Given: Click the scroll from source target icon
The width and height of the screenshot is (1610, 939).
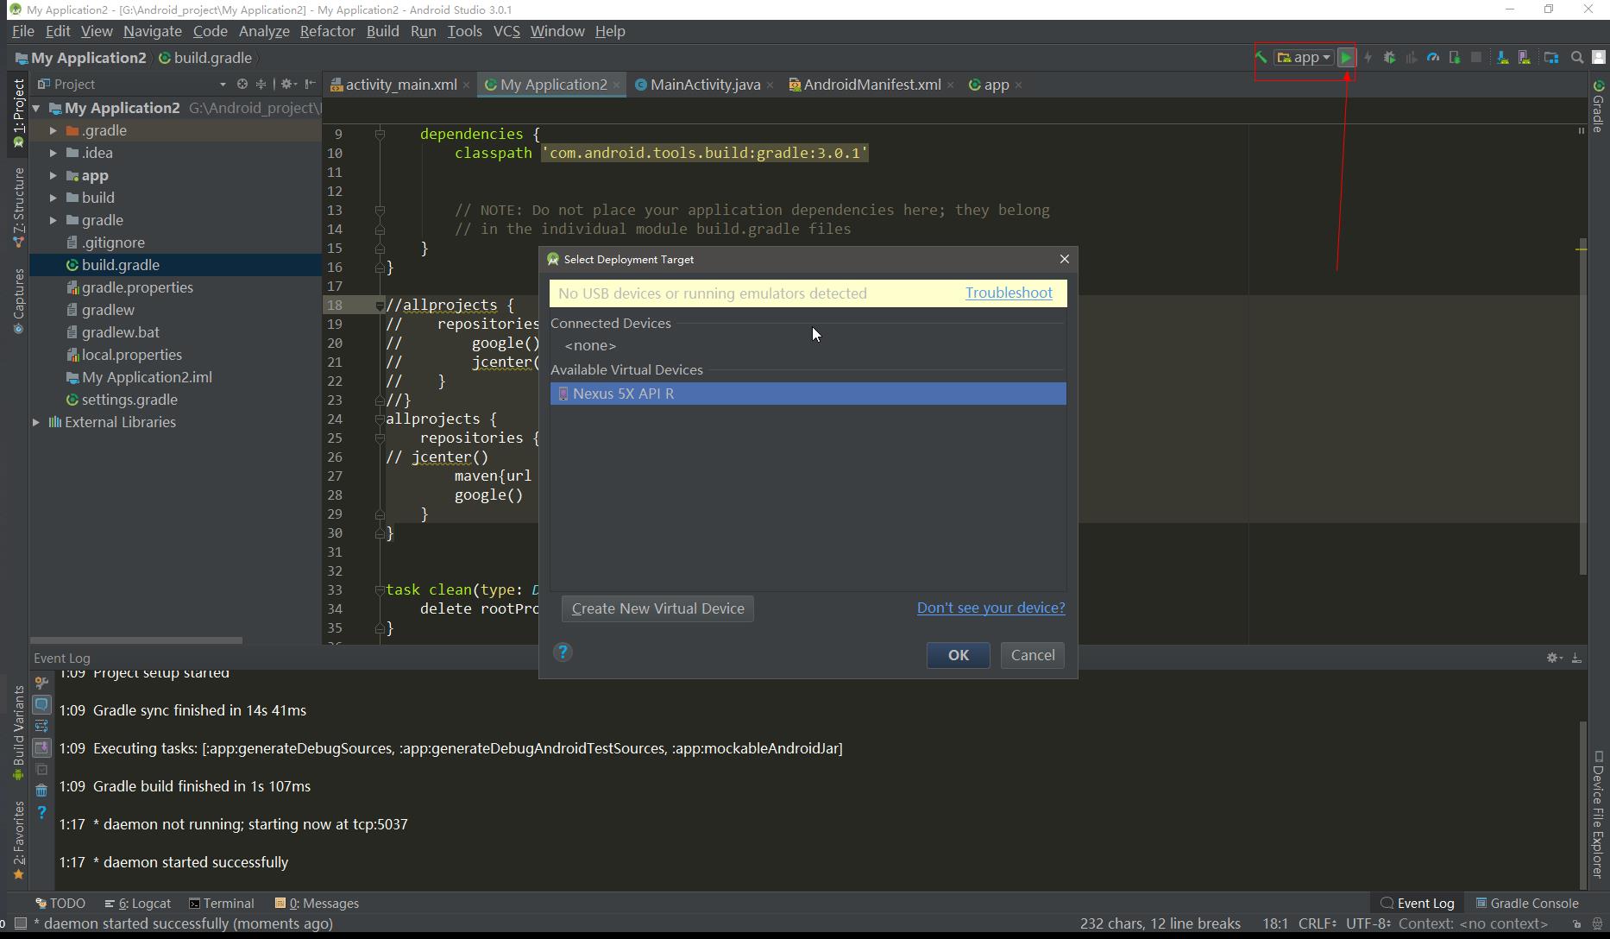Looking at the screenshot, I should tap(242, 84).
